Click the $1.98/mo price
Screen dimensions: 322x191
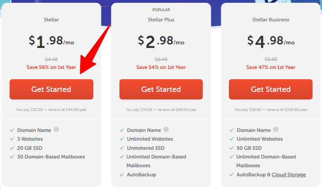51,42
